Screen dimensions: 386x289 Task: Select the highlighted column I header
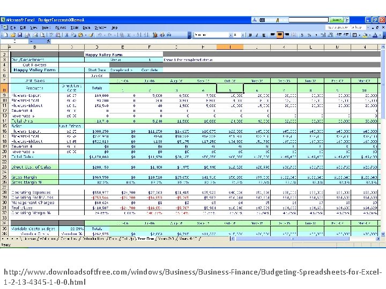pos(230,47)
